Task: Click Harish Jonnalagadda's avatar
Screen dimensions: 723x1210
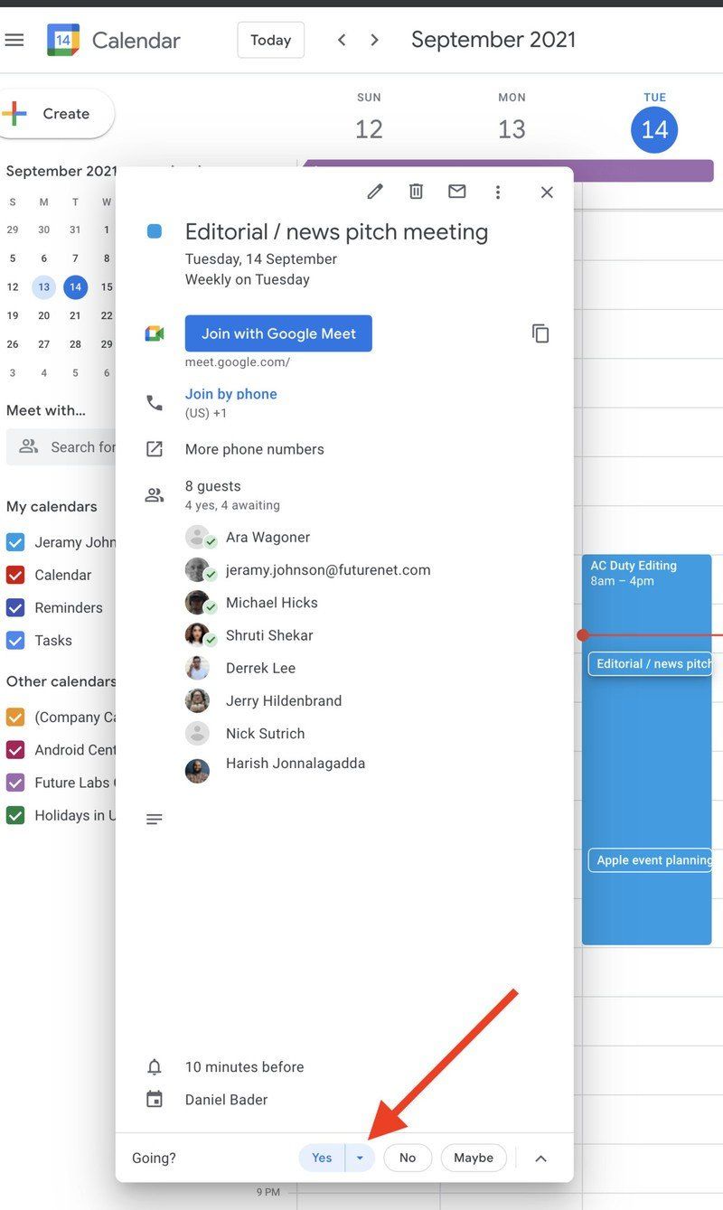Action: click(x=197, y=770)
